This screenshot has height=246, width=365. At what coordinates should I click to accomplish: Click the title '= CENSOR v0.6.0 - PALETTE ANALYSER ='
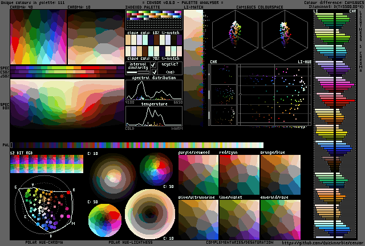[182, 2]
